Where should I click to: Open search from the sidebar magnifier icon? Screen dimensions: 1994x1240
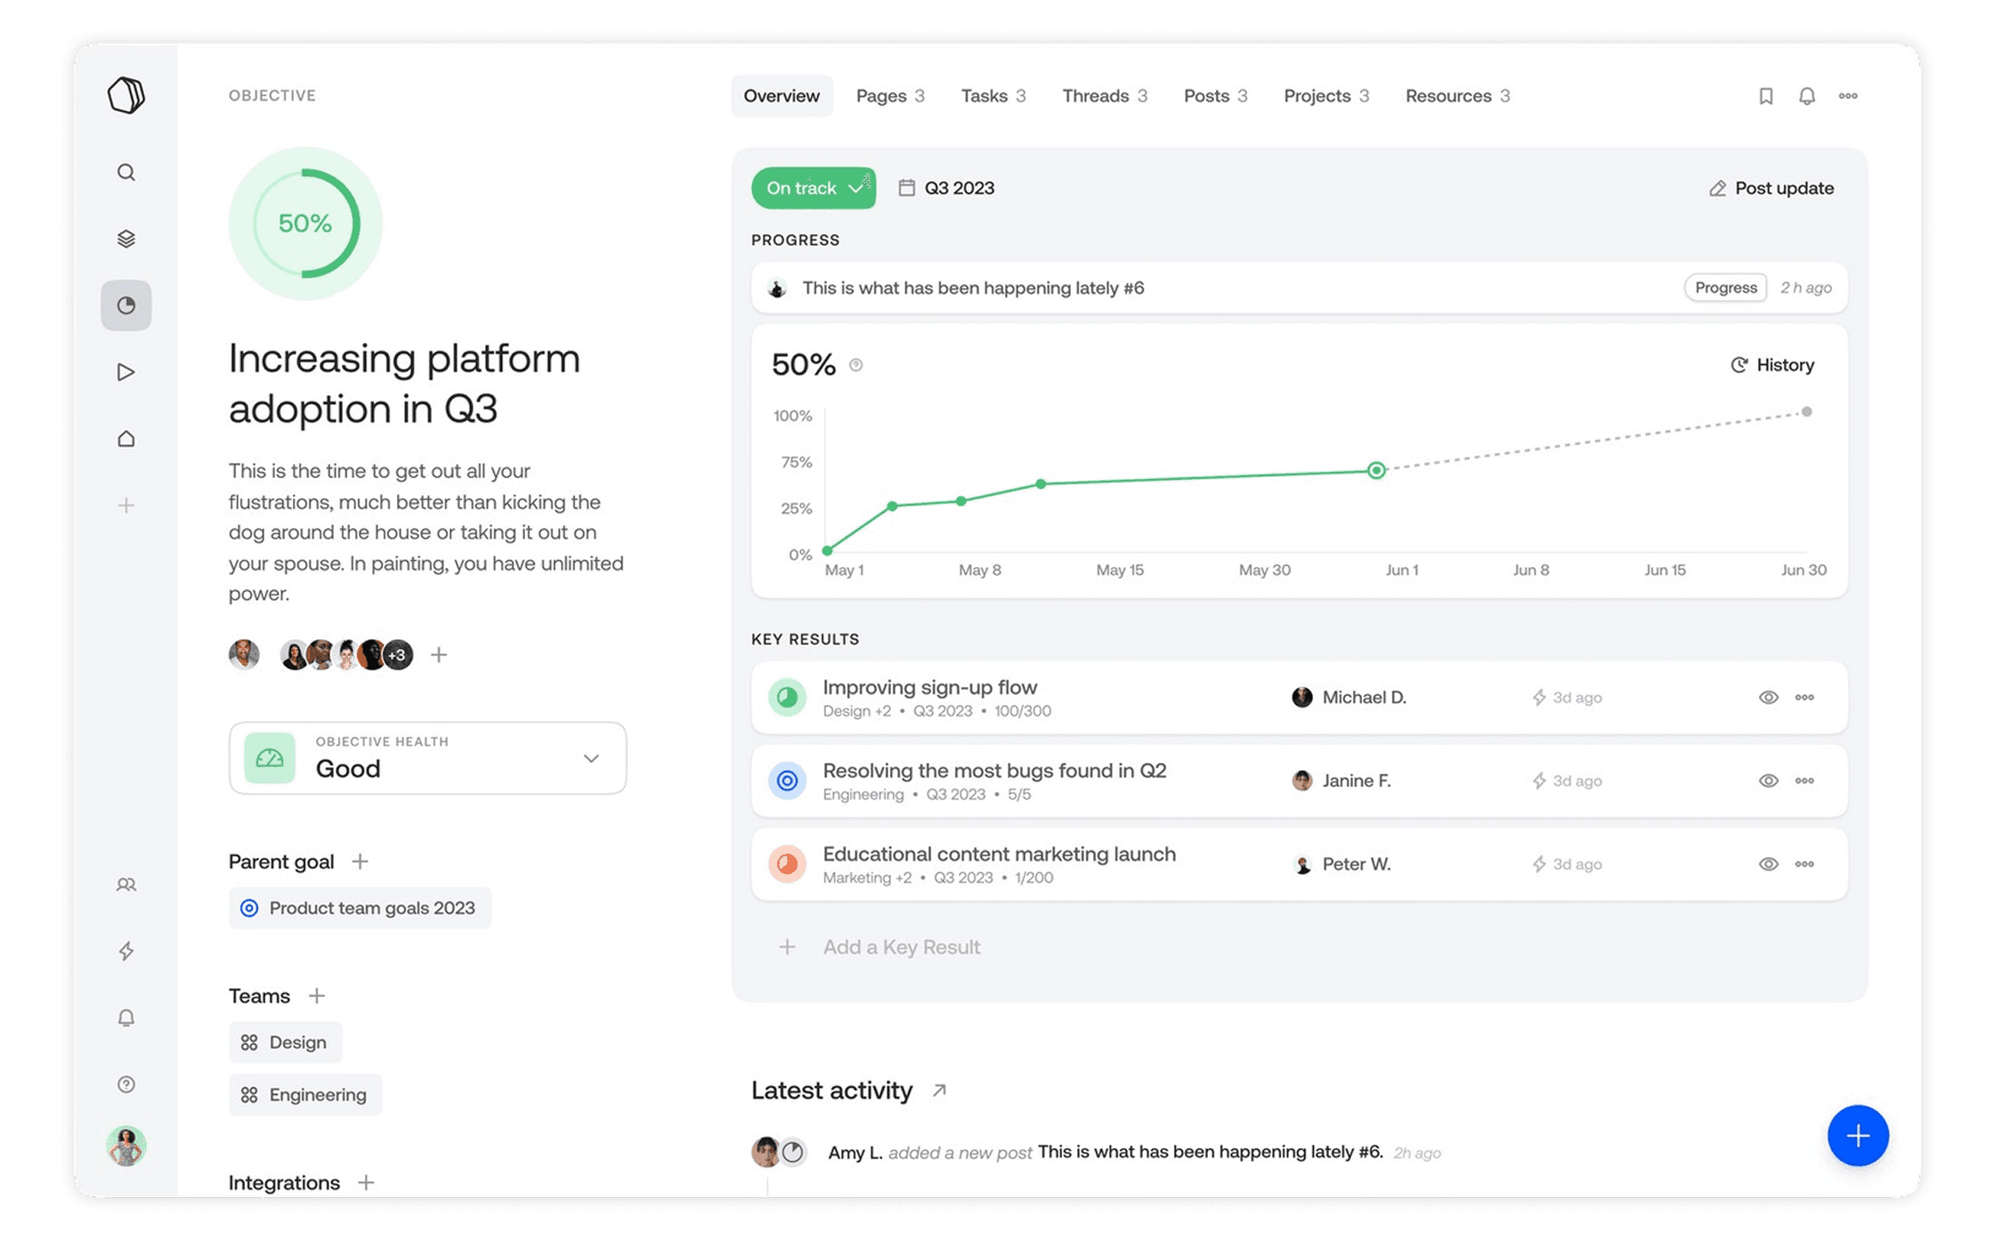point(126,172)
